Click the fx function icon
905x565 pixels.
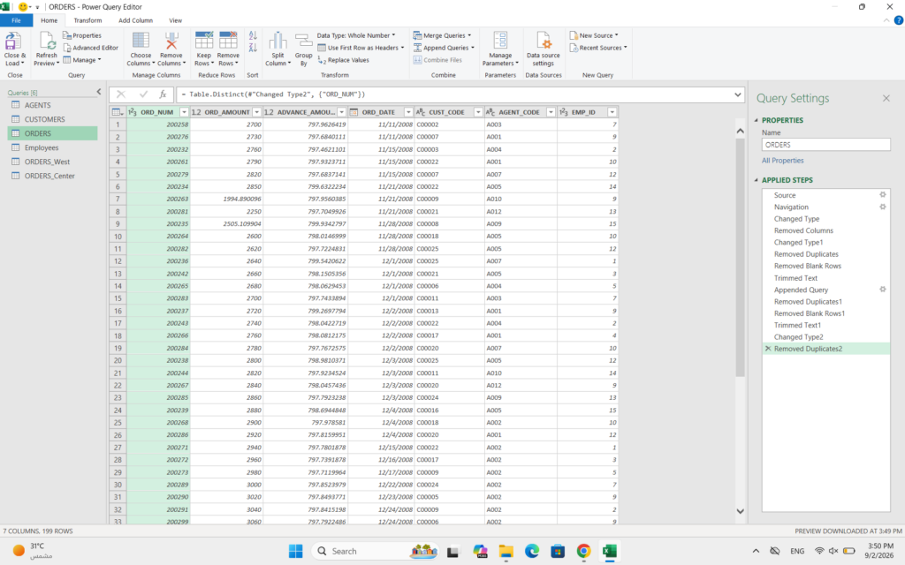[x=163, y=94]
